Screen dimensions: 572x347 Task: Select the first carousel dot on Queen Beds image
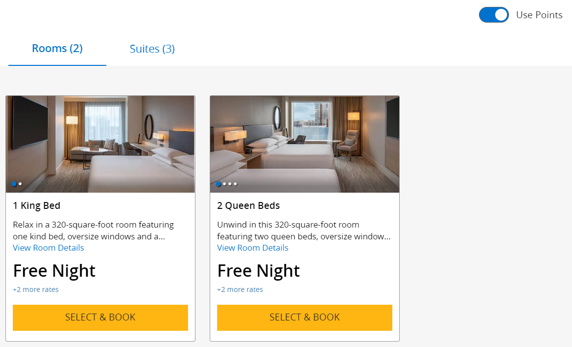point(218,184)
